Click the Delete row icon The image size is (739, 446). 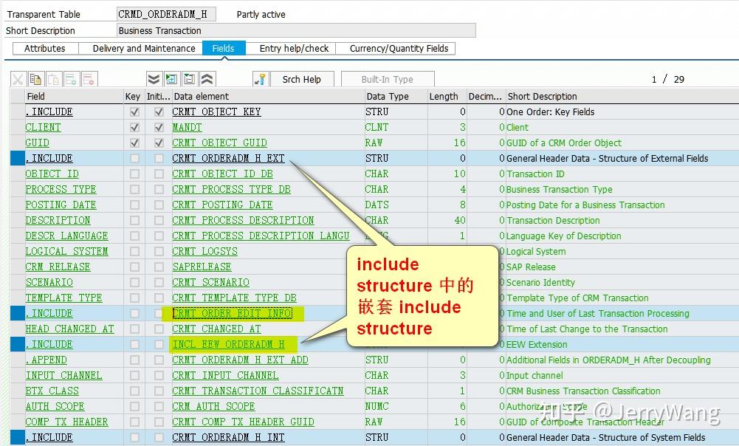click(88, 79)
